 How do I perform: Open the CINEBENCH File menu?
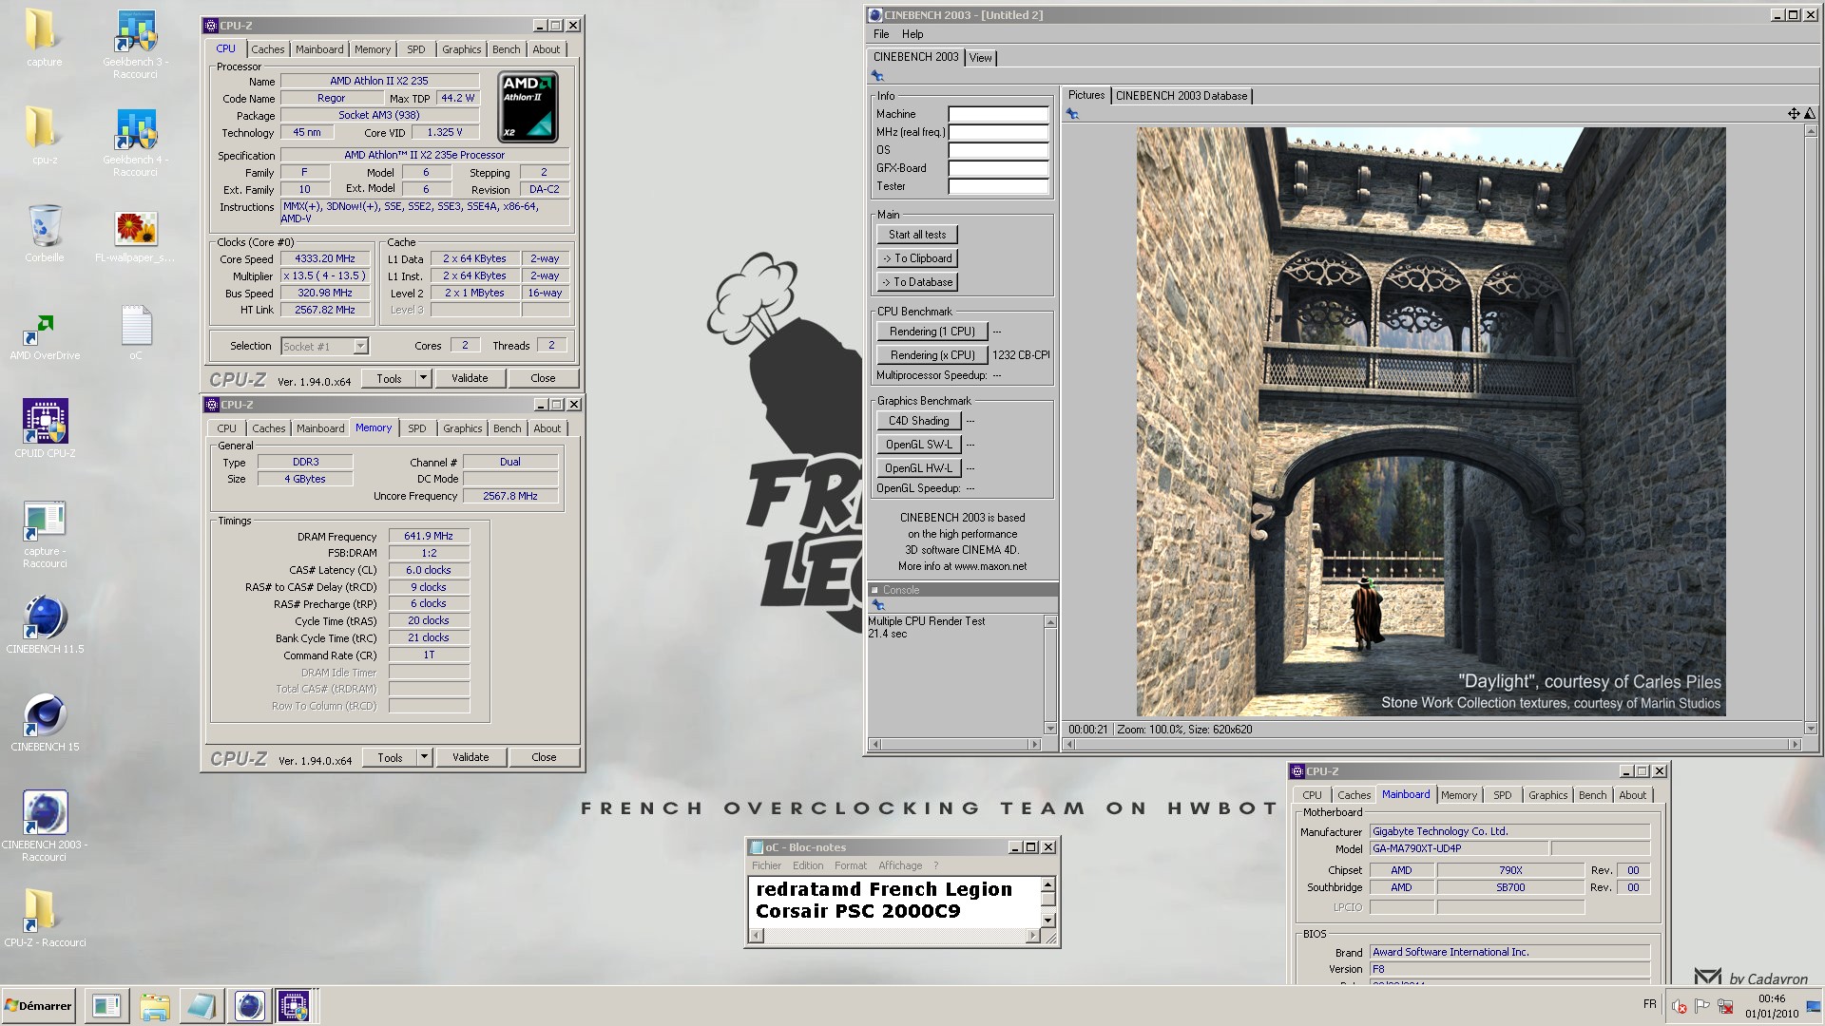tap(881, 34)
